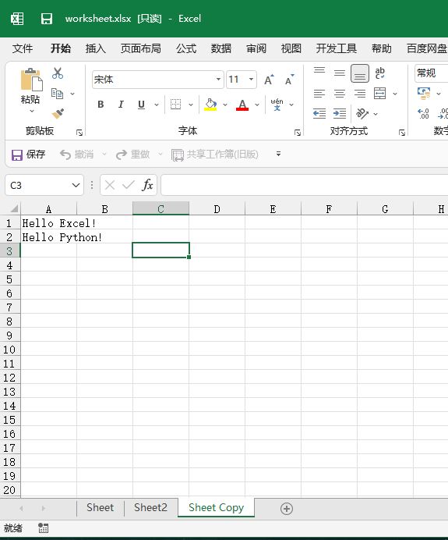
Task: Confirm formula entry checkmark icon
Action: point(129,185)
